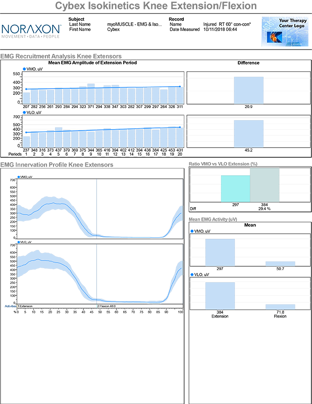Image resolution: width=312 pixels, height=404 pixels.
Task: Select the VMO difference bar above 20.9
Action: click(248, 90)
